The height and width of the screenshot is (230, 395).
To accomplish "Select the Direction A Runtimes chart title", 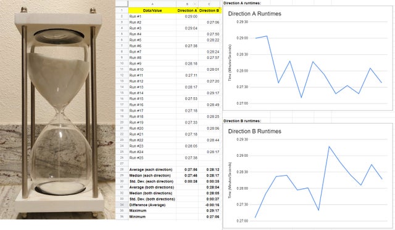I will [x=254, y=14].
